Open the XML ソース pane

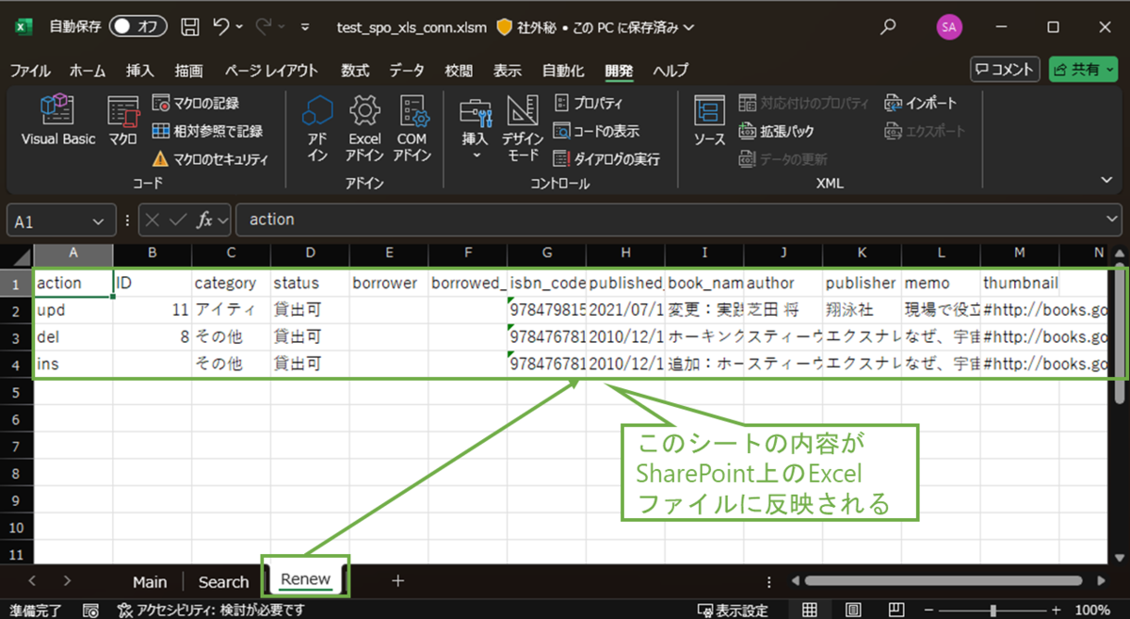click(x=709, y=120)
